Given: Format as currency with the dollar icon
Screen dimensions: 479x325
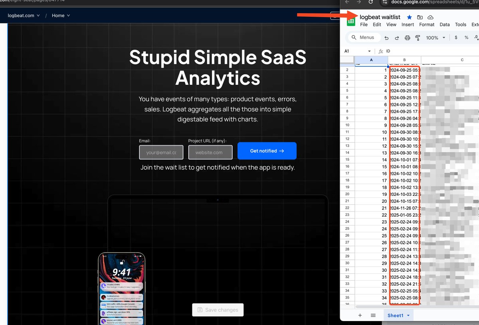Looking at the screenshot, I should 456,38.
